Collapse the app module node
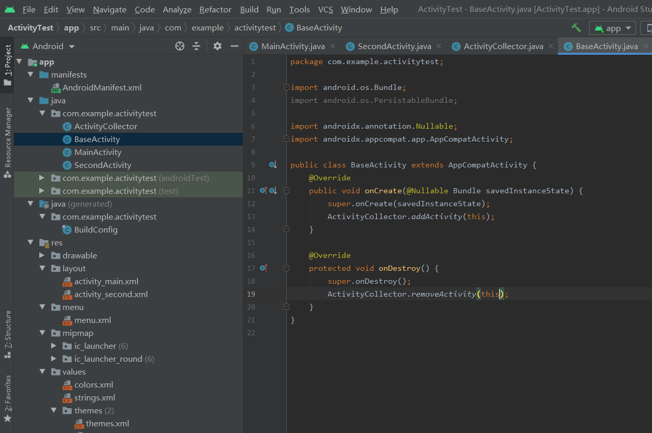The image size is (652, 433). [x=19, y=62]
